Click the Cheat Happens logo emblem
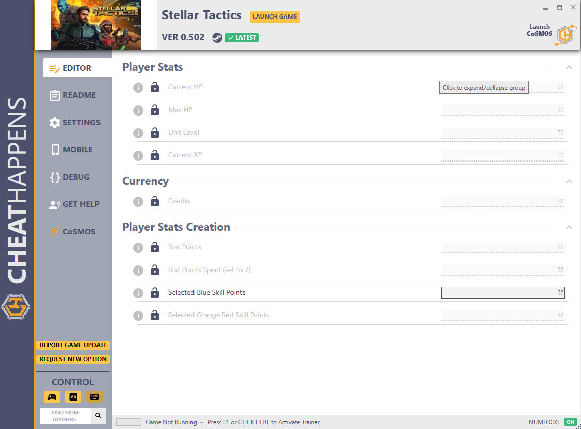This screenshot has width=581, height=429. point(16,307)
